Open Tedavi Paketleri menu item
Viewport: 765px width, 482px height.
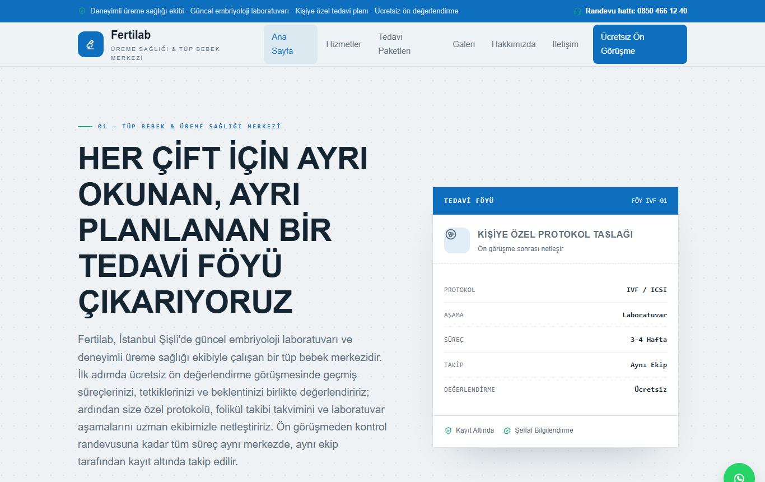(407, 44)
